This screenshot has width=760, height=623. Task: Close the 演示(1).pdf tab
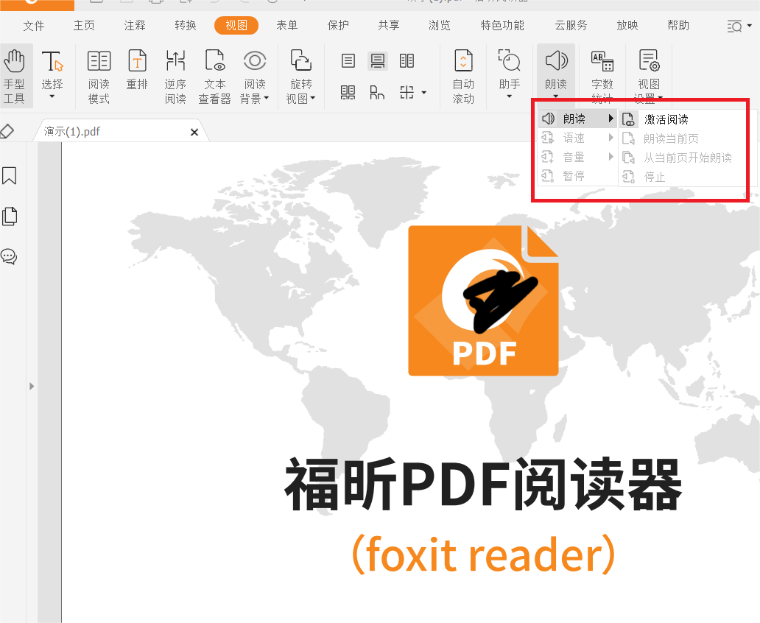(194, 132)
